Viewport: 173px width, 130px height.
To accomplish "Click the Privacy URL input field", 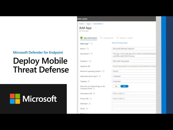I will click(134, 99).
